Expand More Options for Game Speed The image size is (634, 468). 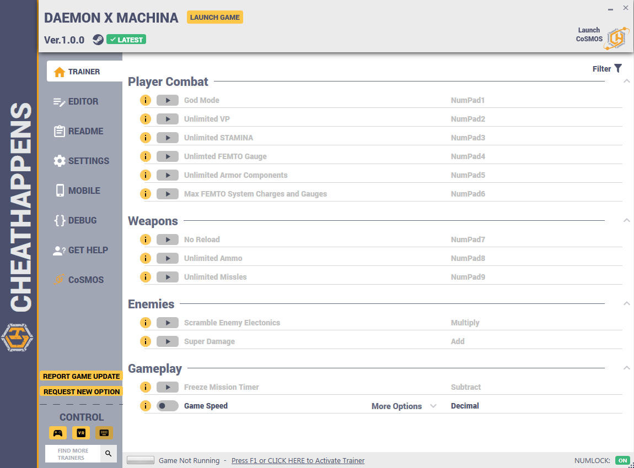[x=404, y=406]
